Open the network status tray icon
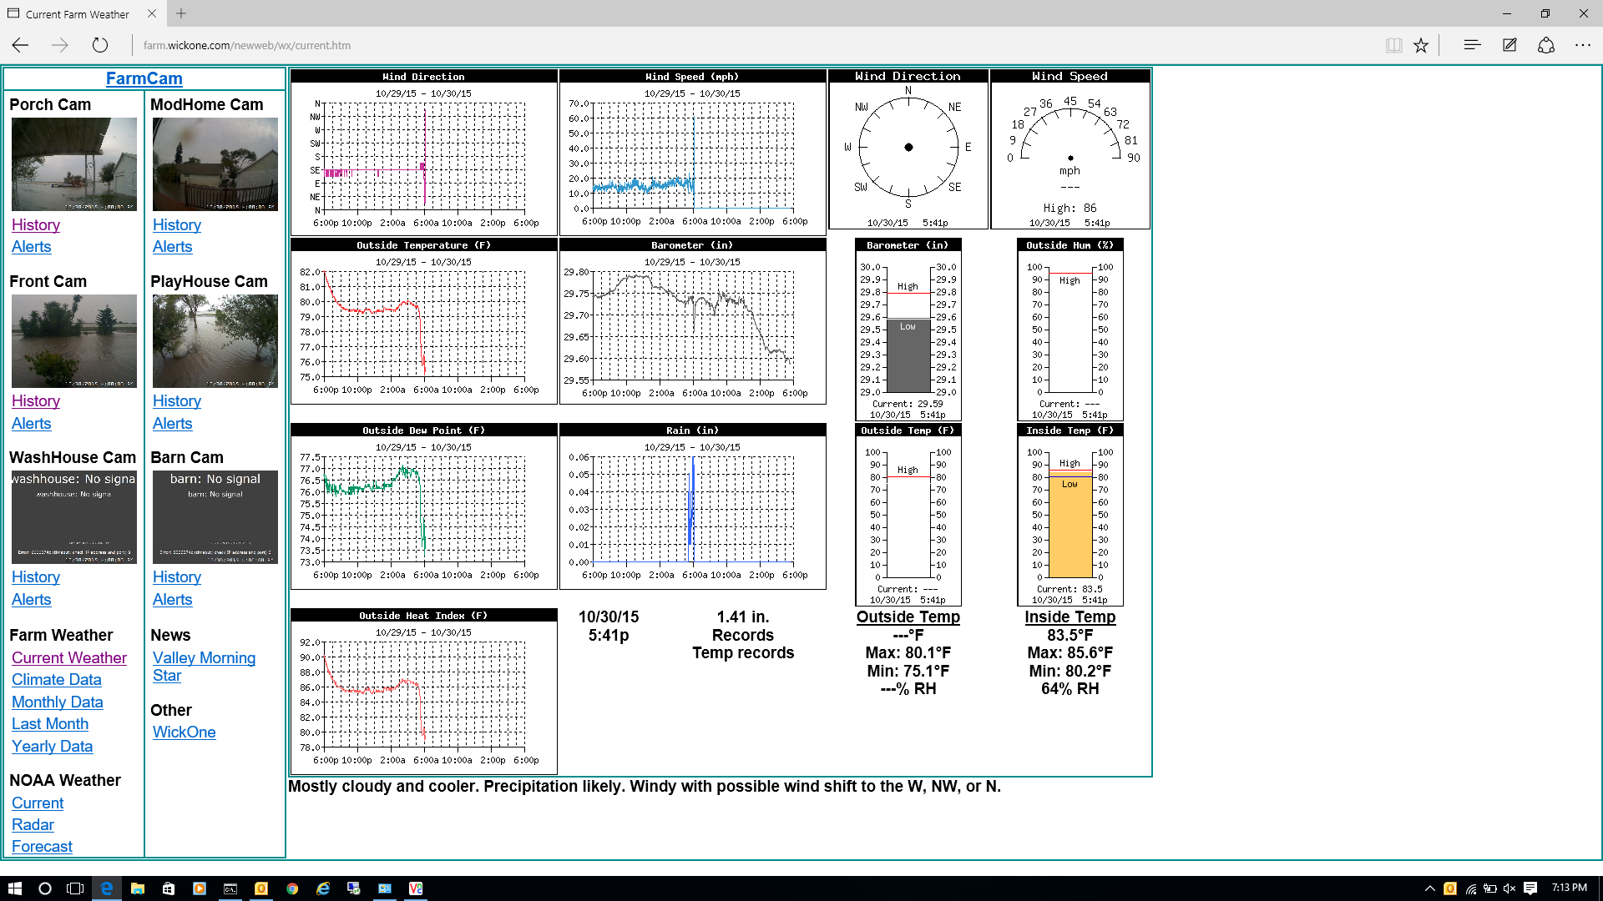 (x=1471, y=888)
